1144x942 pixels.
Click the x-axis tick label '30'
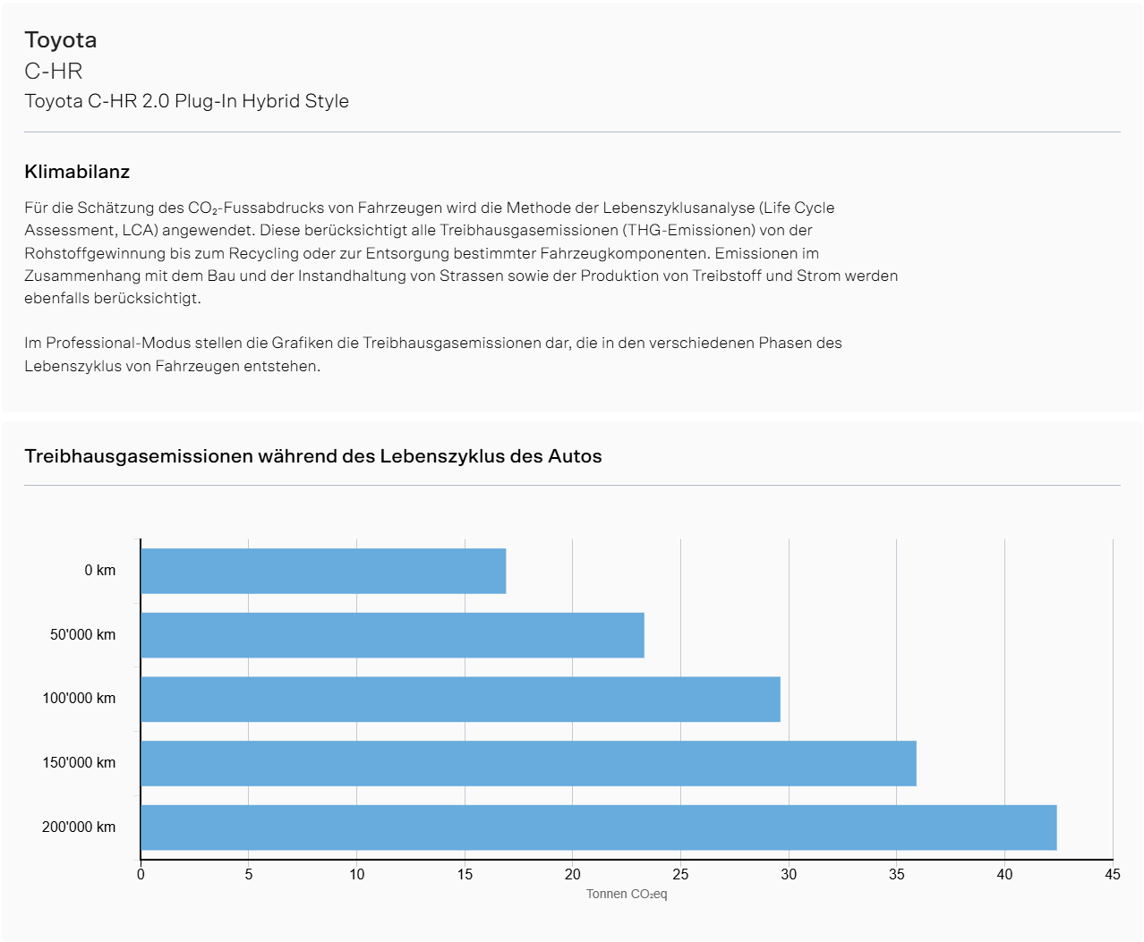pos(789,875)
